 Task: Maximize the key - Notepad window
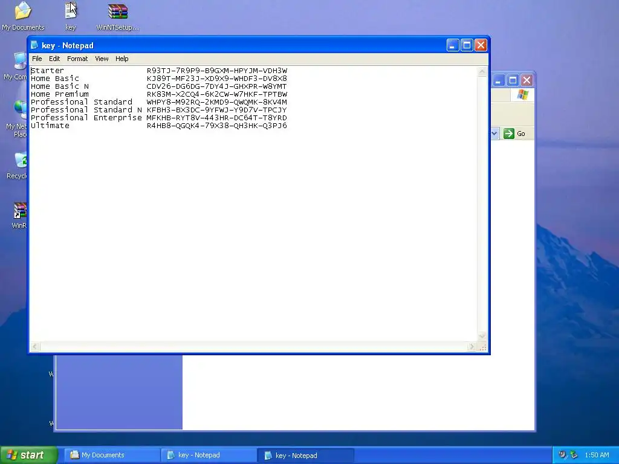coord(467,45)
